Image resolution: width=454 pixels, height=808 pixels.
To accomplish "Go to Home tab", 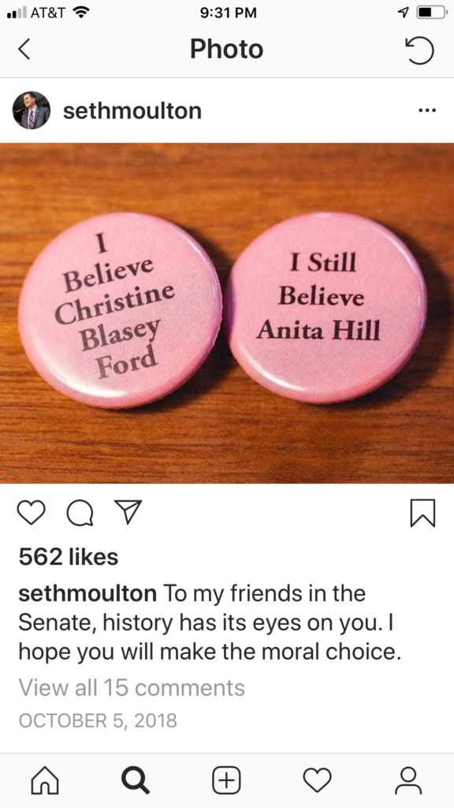I will click(45, 780).
